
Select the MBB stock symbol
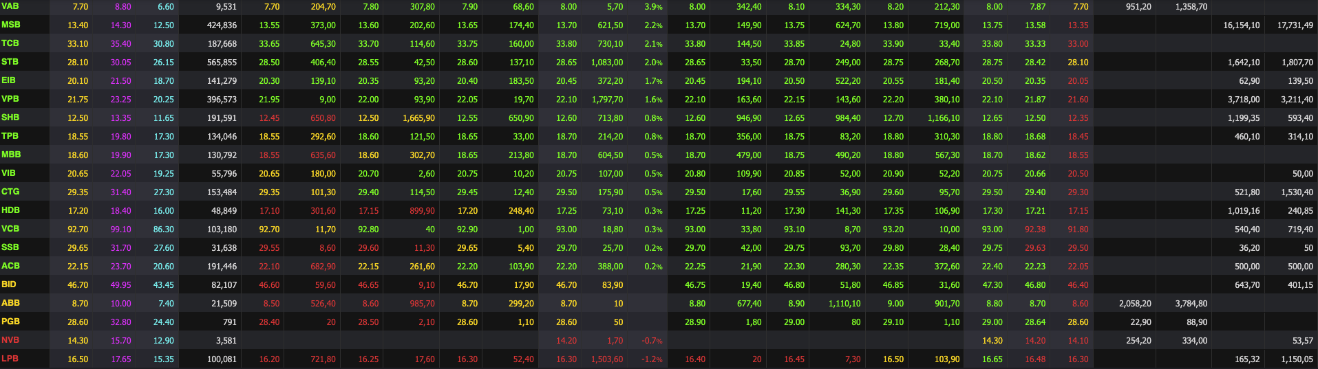tap(11, 155)
